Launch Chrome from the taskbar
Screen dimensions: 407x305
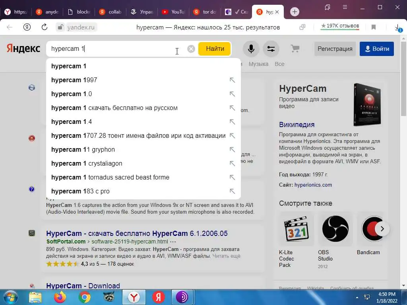pyautogui.click(x=85, y=297)
